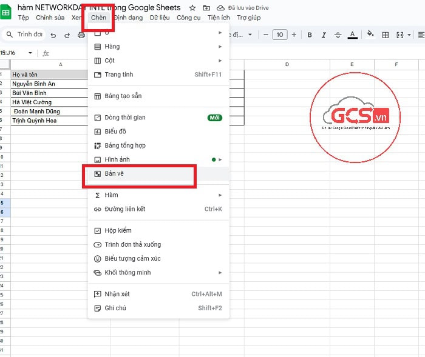Click the chart icon next to Biểu đồ
This screenshot has height=357, width=425.
point(97,132)
